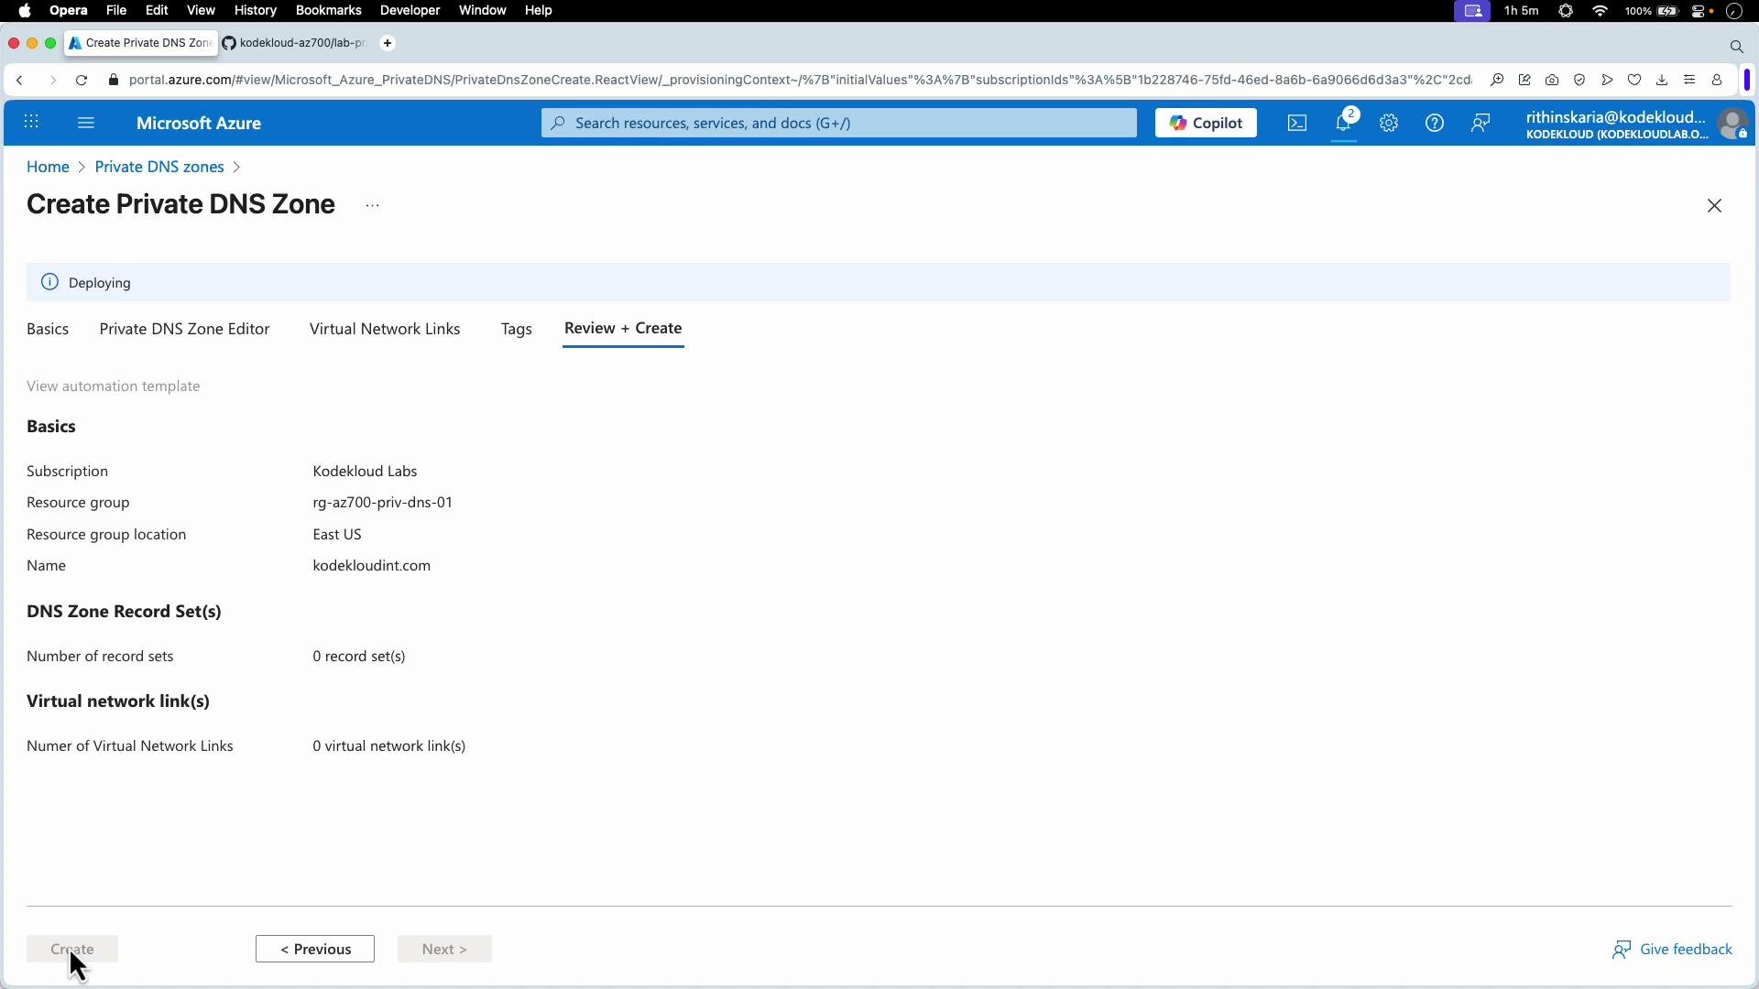Open the ellipsis menu beside page title
Screen dimensions: 1759x989
(x=372, y=206)
